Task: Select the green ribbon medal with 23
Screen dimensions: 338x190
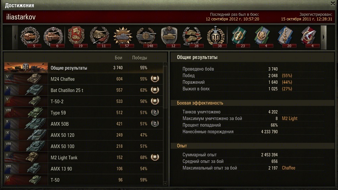Action: click(x=239, y=37)
